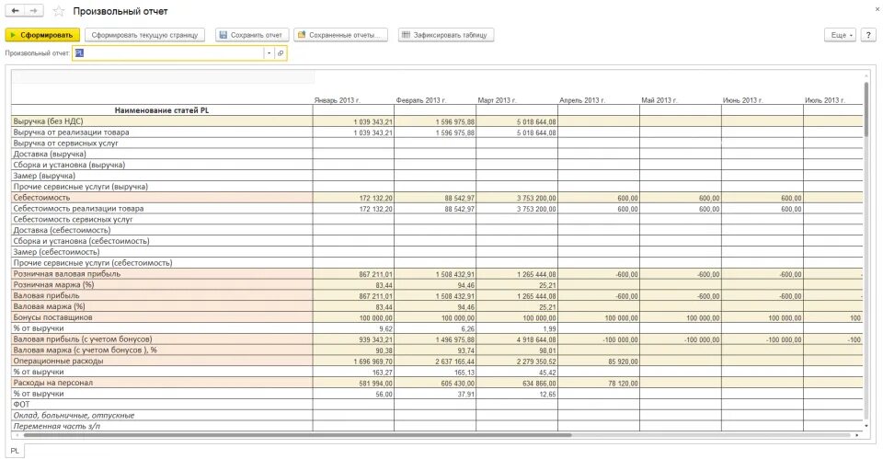Select the 3 753 200,00 cell in Себестоимость row
The height and width of the screenshot is (459, 883).
click(516, 199)
